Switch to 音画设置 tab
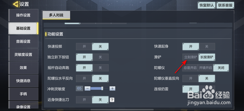The height and width of the screenshot is (111, 244). pyautogui.click(x=23, y=42)
